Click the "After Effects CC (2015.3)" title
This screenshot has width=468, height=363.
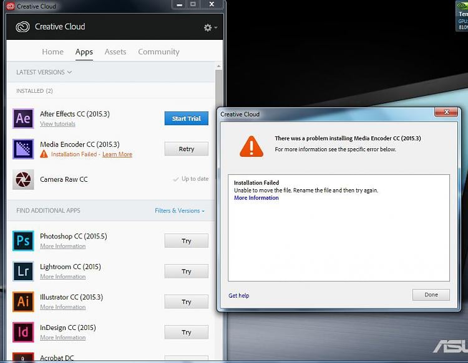point(75,114)
